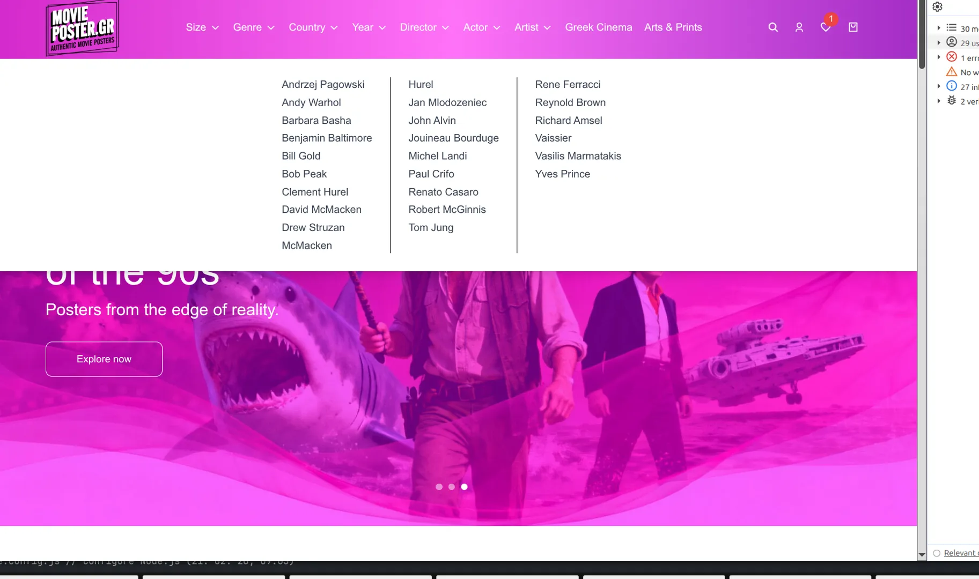Open the Genre dropdown menu
979x579 pixels.
(254, 27)
